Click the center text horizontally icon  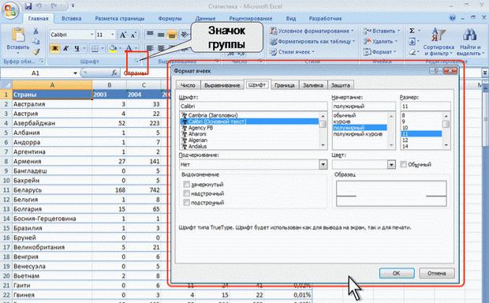[x=161, y=48]
